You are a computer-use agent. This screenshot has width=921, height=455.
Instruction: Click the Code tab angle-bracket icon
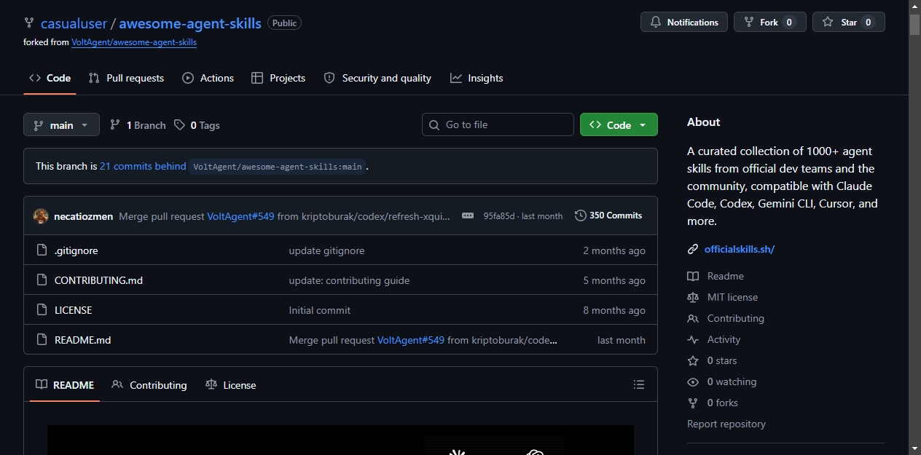point(35,78)
